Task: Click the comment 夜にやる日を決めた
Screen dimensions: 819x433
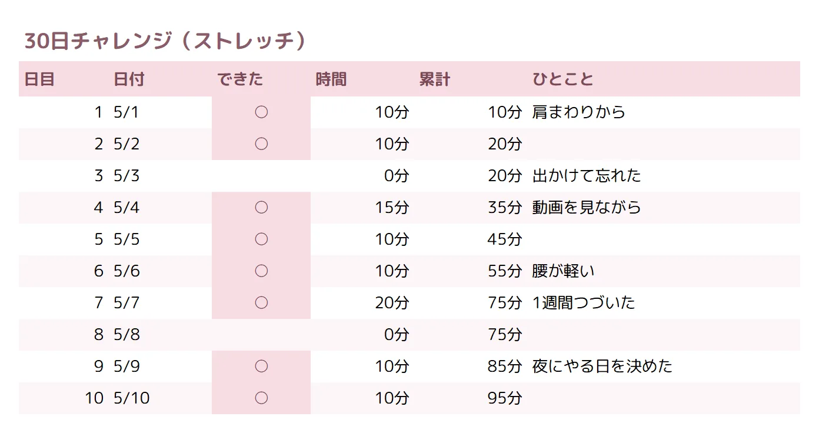Action: pyautogui.click(x=602, y=367)
